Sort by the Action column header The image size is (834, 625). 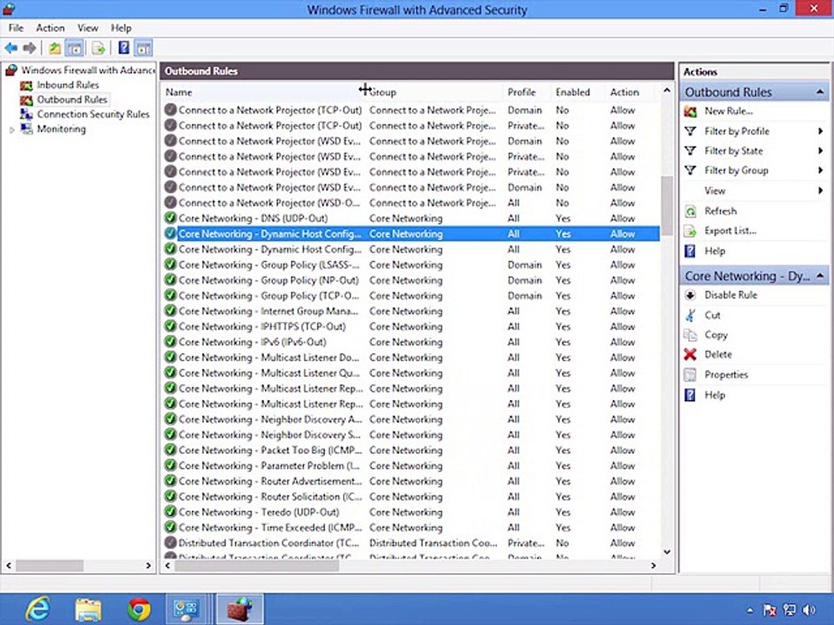632,93
